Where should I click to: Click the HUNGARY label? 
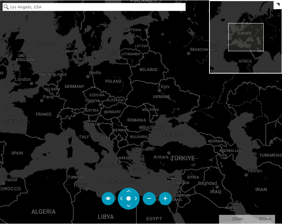tap(112, 112)
